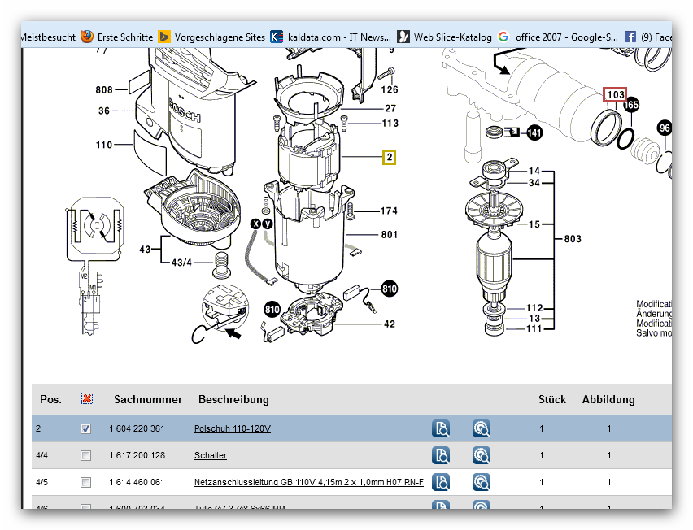Screen dimensions: 693x530
Task: Click the Pos. column header
Action: point(50,399)
